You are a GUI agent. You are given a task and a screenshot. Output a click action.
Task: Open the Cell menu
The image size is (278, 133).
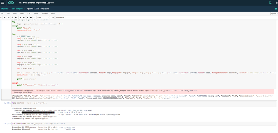pyautogui.click(x=29, y=13)
